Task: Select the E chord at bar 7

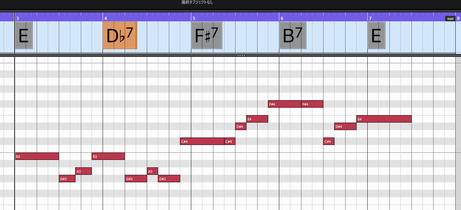Action: (376, 35)
